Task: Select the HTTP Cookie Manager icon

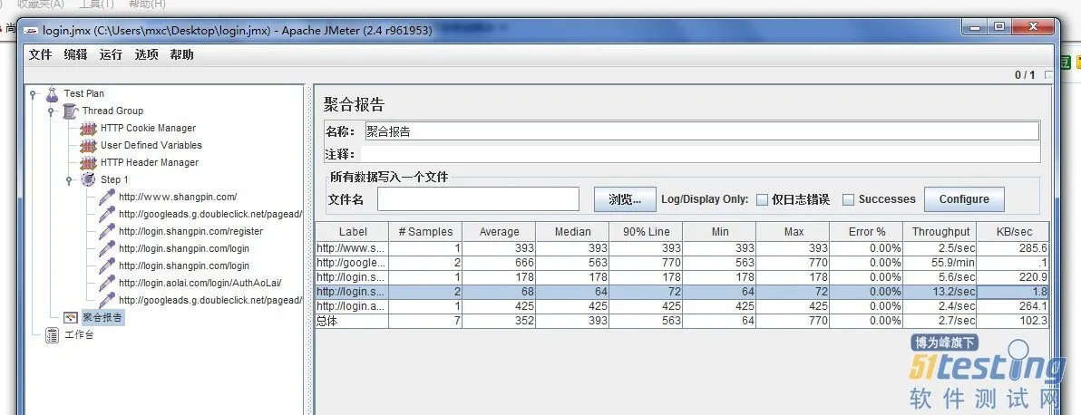Action: point(88,129)
